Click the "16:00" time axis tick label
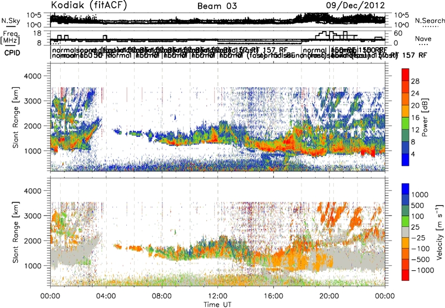 click(273, 296)
